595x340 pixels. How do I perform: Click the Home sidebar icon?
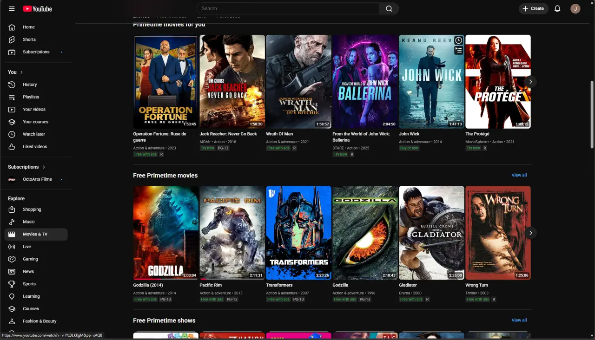[x=12, y=27]
